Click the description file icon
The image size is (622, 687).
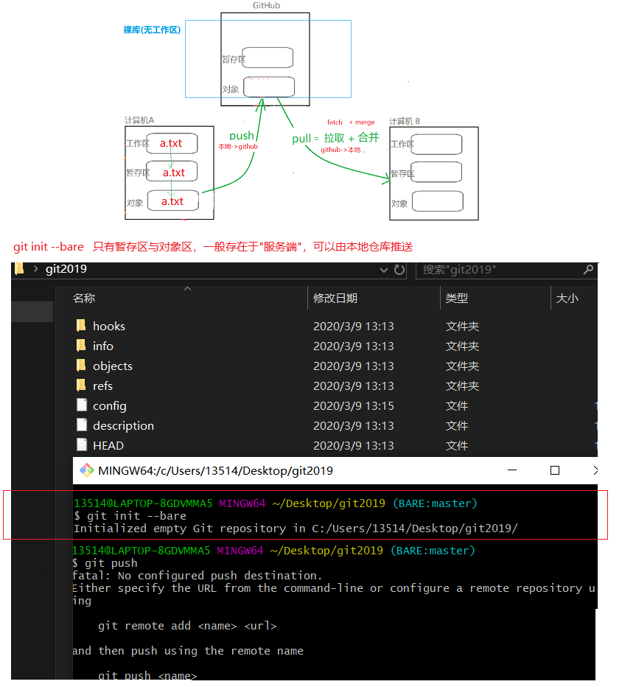coord(82,425)
